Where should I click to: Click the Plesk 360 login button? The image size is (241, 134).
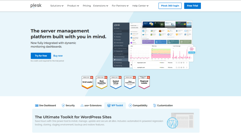pyautogui.click(x=170, y=6)
